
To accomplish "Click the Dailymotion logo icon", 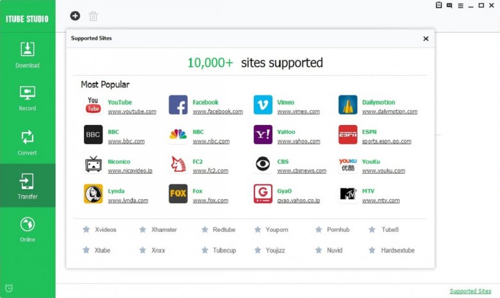I will pyautogui.click(x=347, y=105).
